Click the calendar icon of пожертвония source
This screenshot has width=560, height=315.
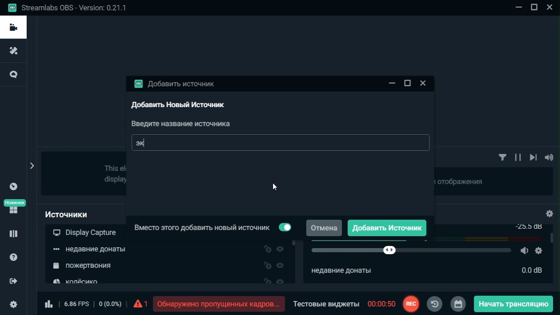coord(56,266)
